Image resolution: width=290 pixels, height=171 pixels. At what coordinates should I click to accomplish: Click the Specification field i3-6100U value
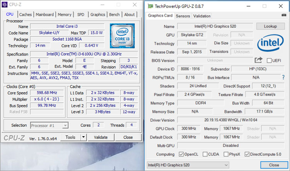(x=84, y=54)
